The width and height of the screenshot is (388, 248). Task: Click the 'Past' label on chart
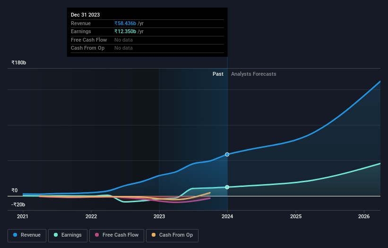point(218,74)
